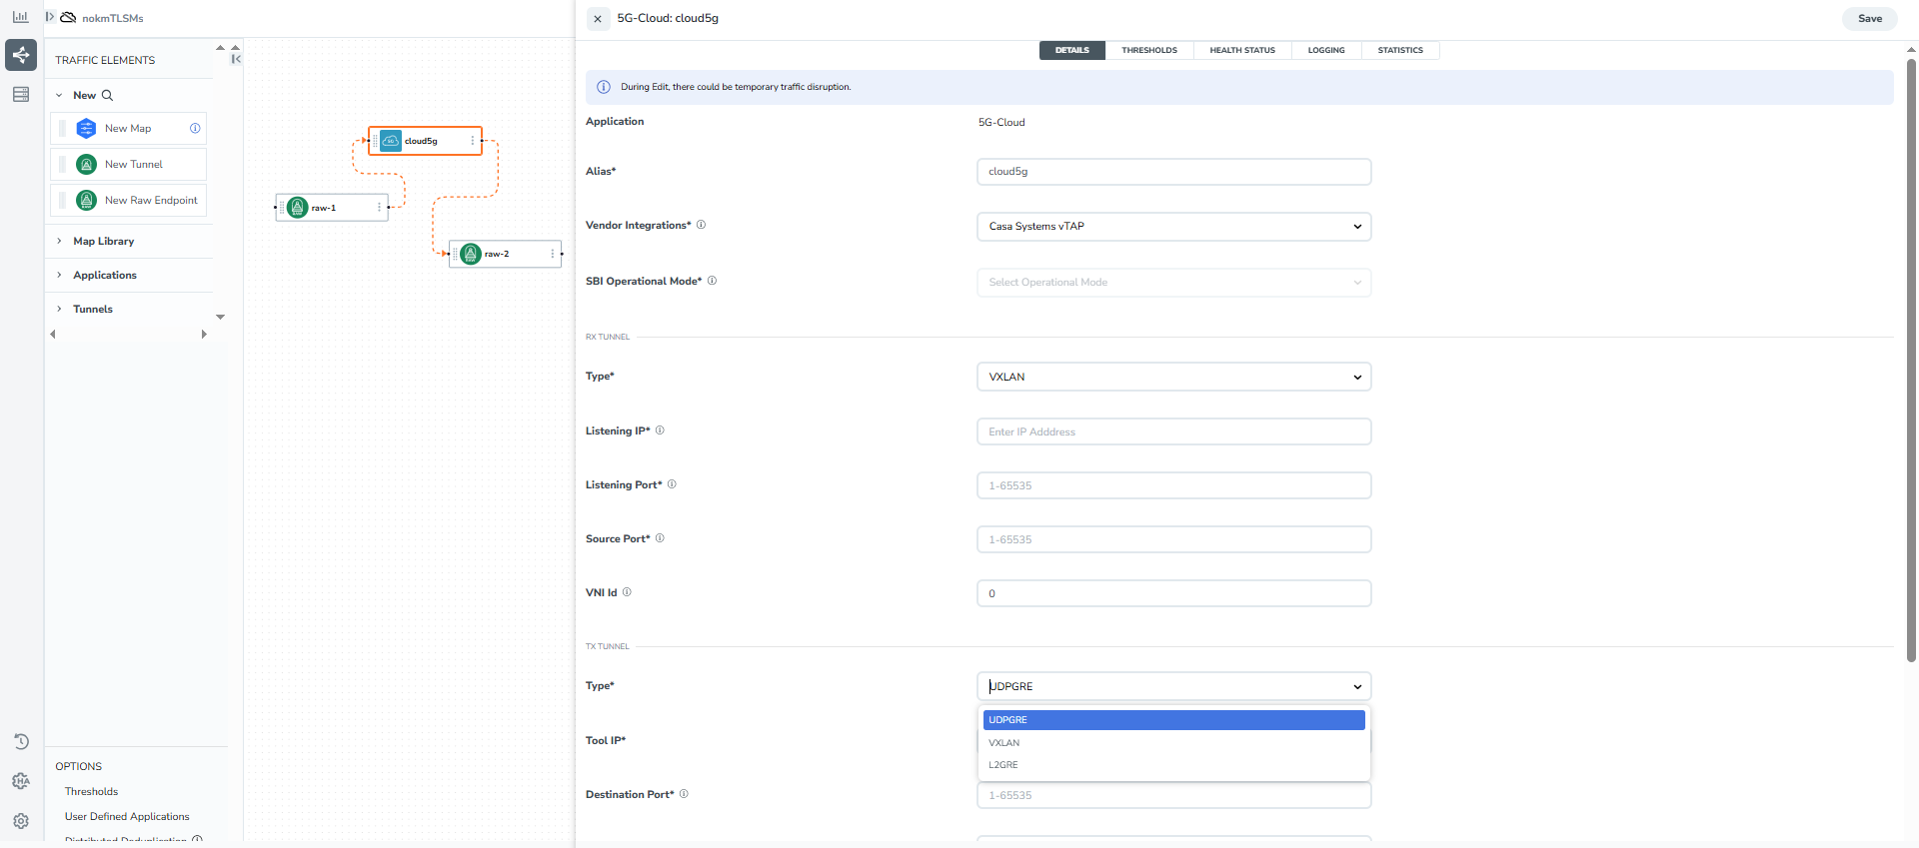Expand the Applications section
Image resolution: width=1919 pixels, height=848 pixels.
pyautogui.click(x=104, y=275)
